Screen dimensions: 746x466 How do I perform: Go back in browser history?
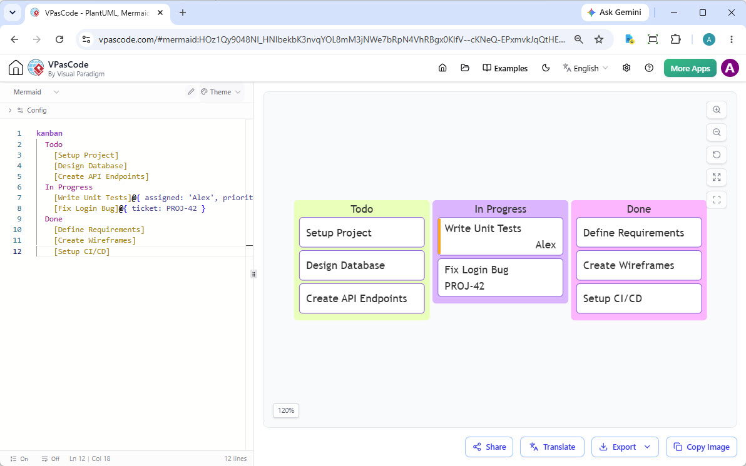15,39
